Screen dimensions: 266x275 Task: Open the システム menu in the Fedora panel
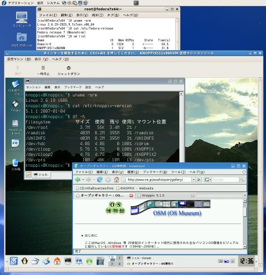(53, 3)
